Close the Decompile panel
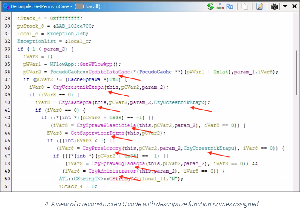 pyautogui.click(x=294, y=6)
